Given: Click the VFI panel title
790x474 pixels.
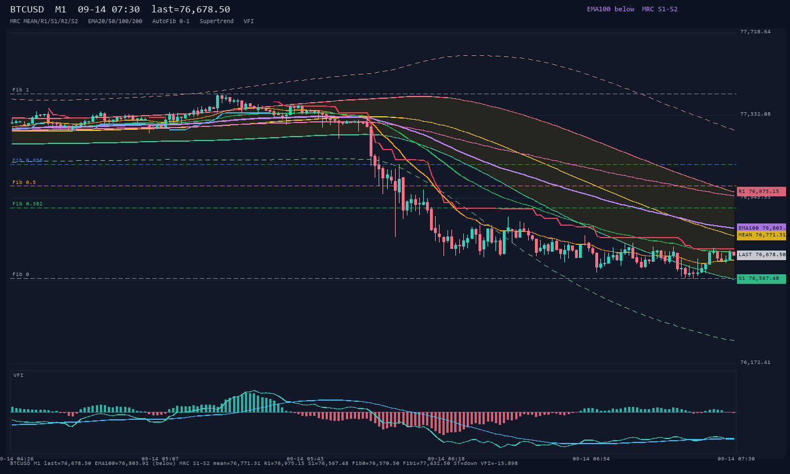Looking at the screenshot, I should [19, 375].
